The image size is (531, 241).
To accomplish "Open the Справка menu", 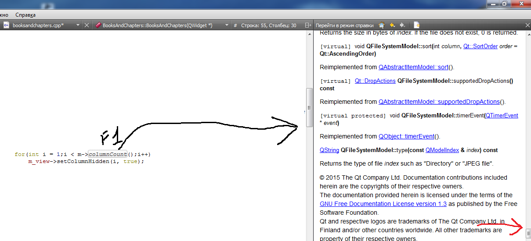I will tap(25, 15).
